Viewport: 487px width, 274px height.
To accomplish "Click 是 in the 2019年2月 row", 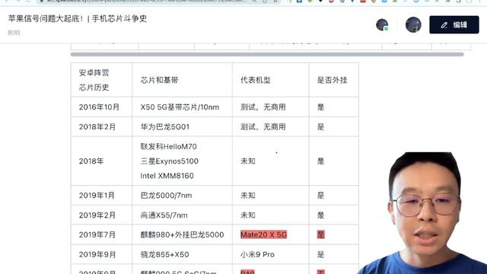I will click(320, 215).
